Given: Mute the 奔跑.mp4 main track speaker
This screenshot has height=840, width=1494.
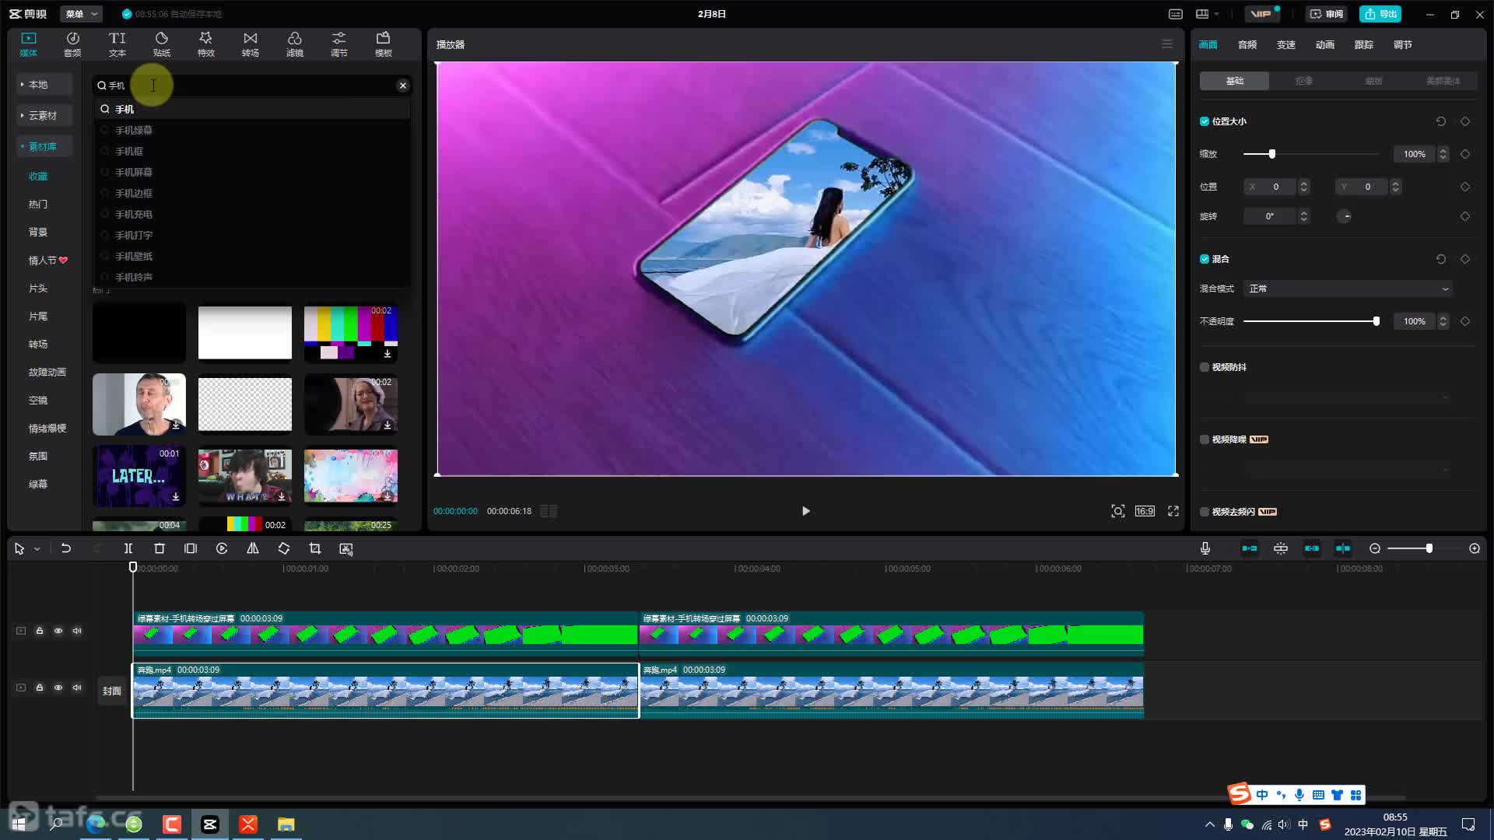Looking at the screenshot, I should (x=77, y=688).
